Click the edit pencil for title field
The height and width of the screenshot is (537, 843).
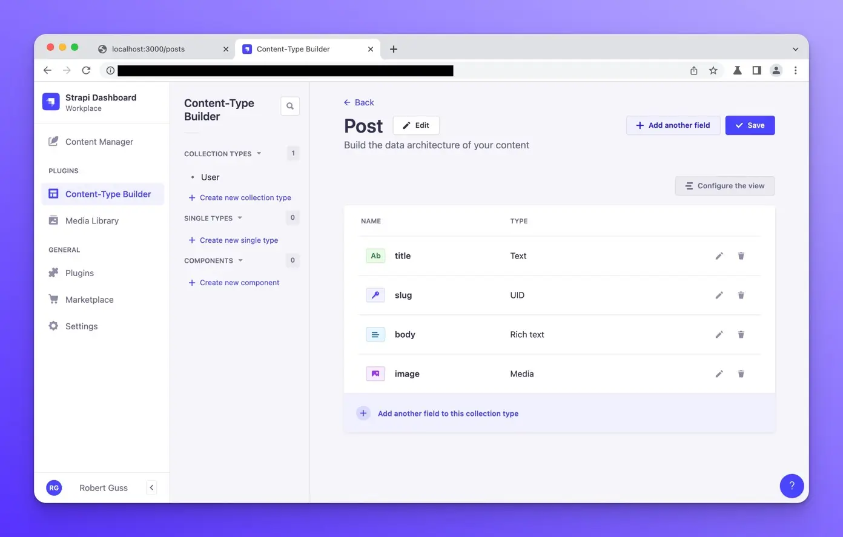click(719, 256)
